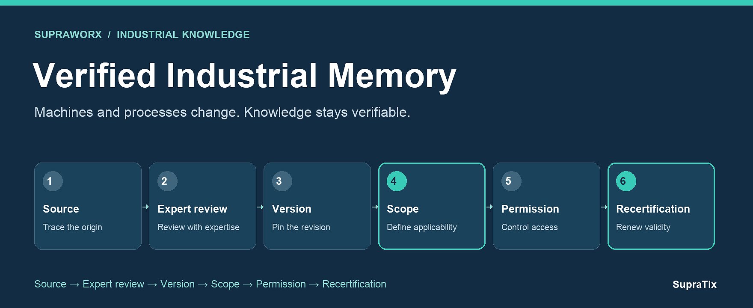Select the 'Control access' description
The height and width of the screenshot is (308, 753).
pos(530,227)
